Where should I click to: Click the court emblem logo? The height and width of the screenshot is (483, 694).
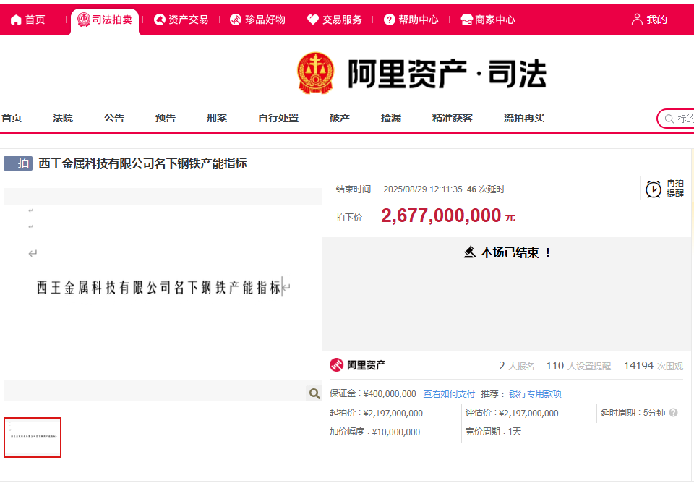coord(316,73)
